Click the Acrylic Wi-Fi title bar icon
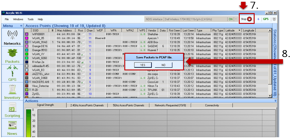This screenshot has width=291, height=139. click(3, 13)
